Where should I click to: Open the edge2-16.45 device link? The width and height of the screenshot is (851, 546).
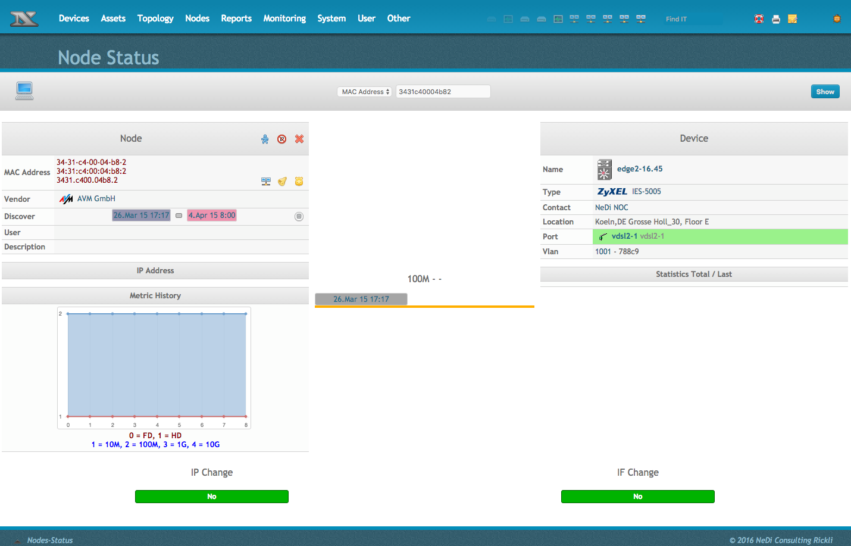tap(639, 169)
